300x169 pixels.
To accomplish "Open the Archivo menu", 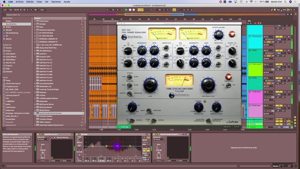I will click(x=20, y=2).
